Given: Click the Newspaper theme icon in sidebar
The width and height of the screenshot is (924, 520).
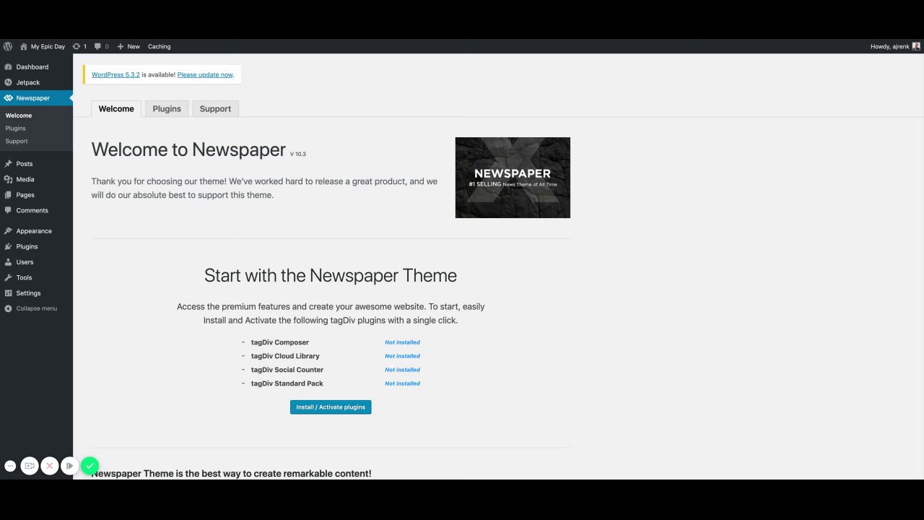Looking at the screenshot, I should [8, 98].
